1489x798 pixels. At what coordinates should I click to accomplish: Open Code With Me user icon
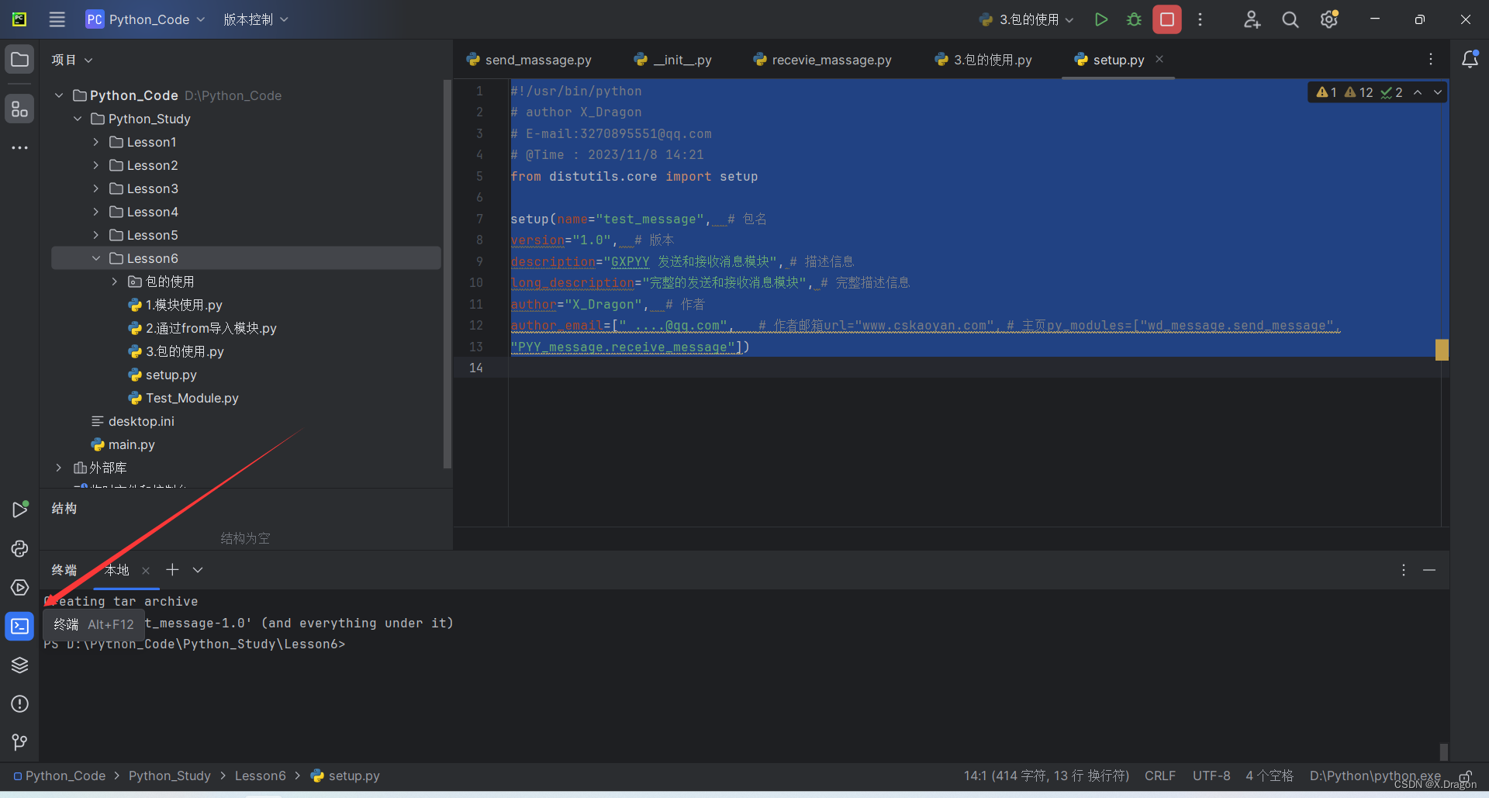pyautogui.click(x=1252, y=19)
